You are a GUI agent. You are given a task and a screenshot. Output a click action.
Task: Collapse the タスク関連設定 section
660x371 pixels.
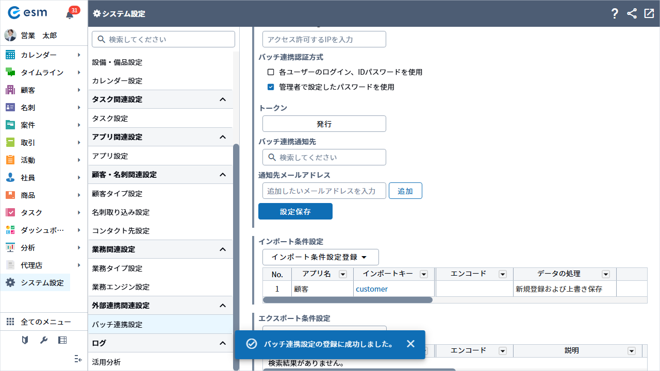[223, 99]
